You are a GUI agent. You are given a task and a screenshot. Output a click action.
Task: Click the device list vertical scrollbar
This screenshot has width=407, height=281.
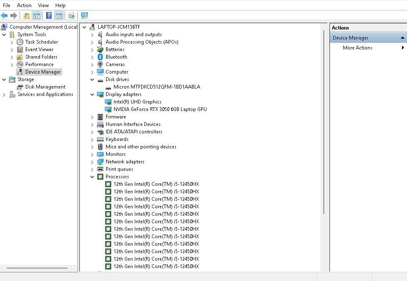tap(324, 122)
